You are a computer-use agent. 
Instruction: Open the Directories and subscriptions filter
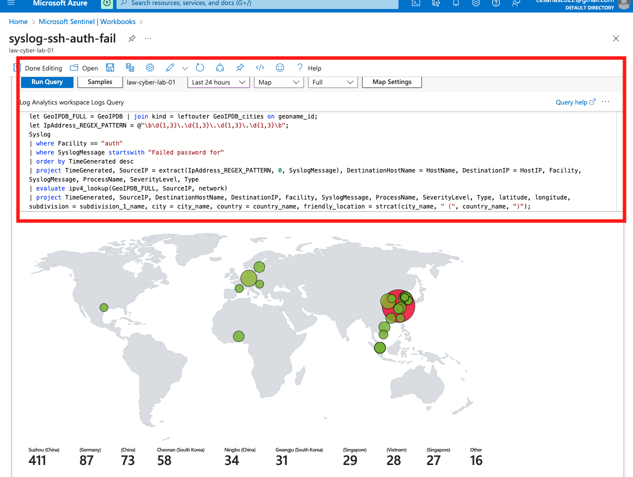436,3
